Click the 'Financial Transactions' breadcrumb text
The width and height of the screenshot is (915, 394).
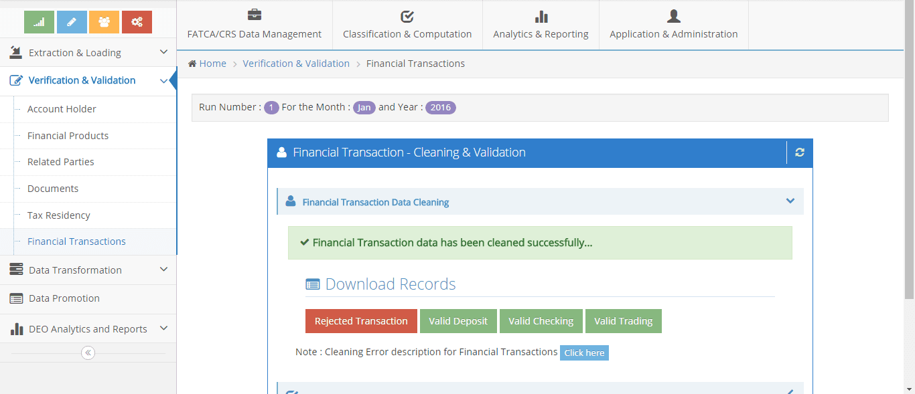click(x=415, y=64)
